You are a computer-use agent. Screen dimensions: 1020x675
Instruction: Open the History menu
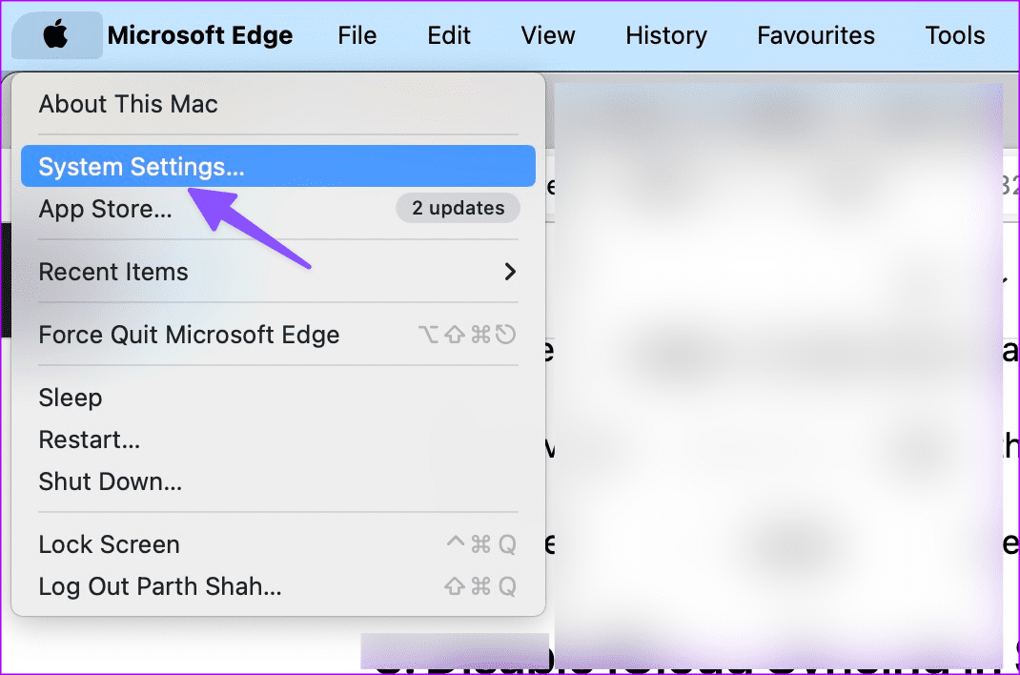point(665,35)
